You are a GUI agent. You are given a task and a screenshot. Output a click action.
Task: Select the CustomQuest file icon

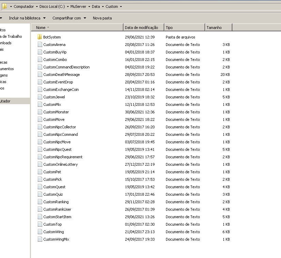click(x=40, y=187)
